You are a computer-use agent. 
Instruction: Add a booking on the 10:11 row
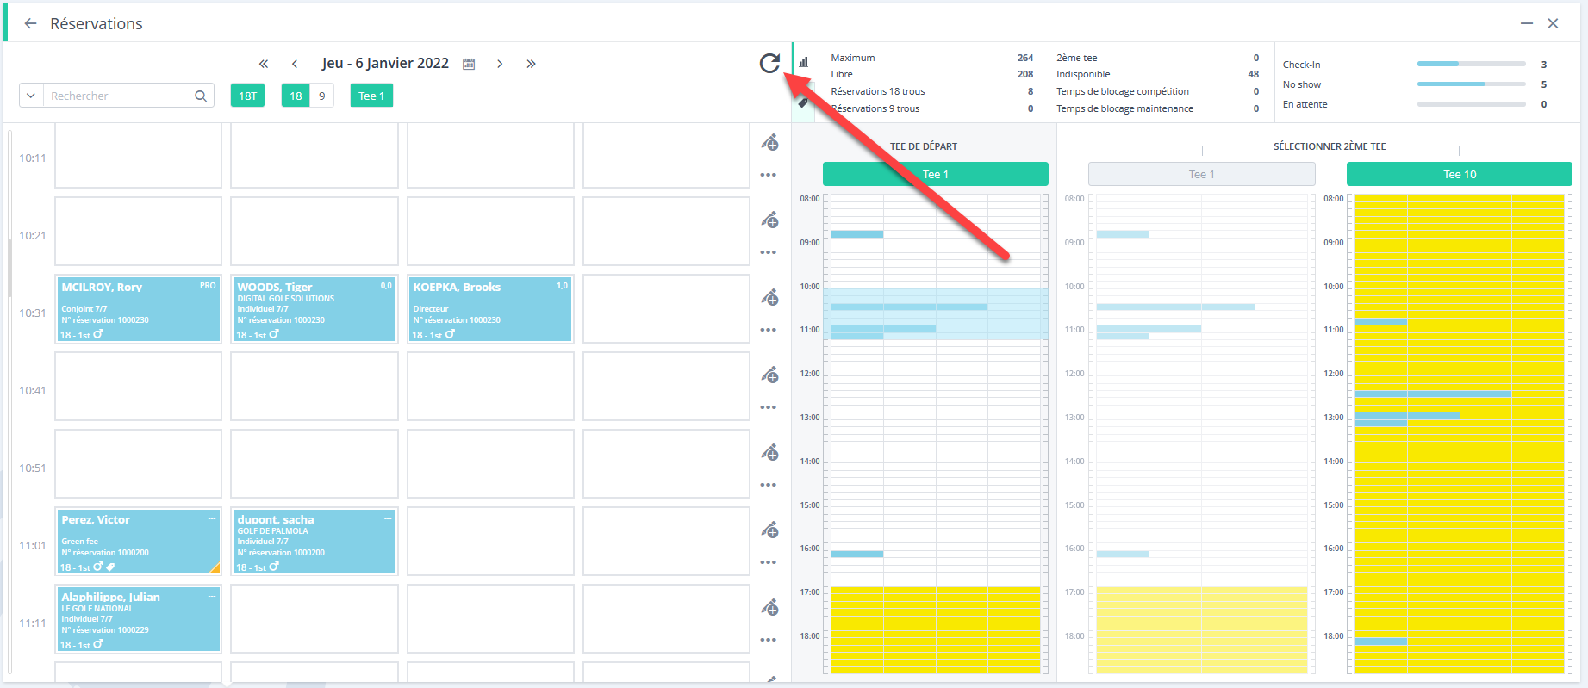click(769, 142)
